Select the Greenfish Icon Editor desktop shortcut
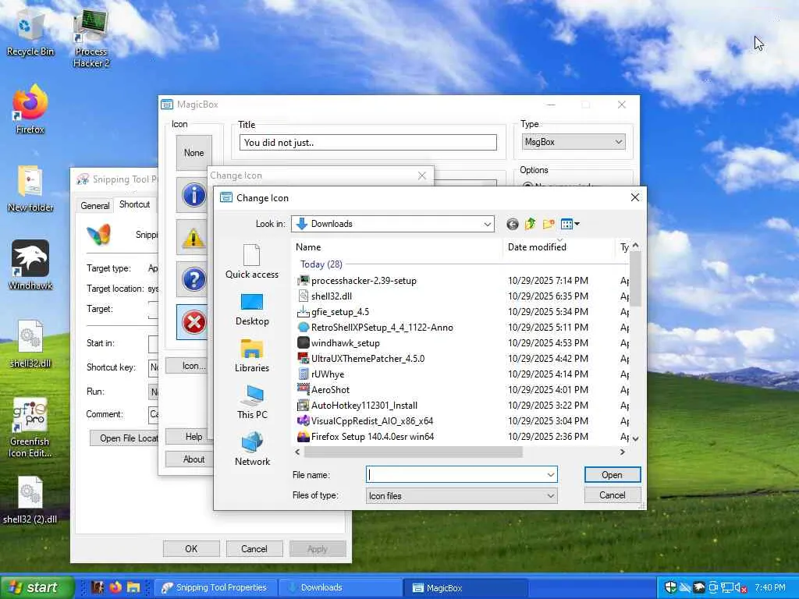 tap(30, 428)
